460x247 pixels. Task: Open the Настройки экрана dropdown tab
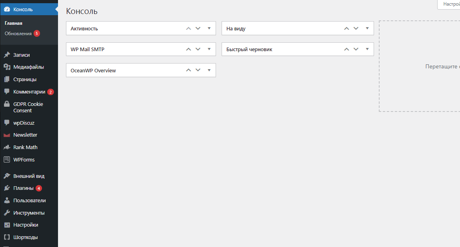(x=450, y=4)
